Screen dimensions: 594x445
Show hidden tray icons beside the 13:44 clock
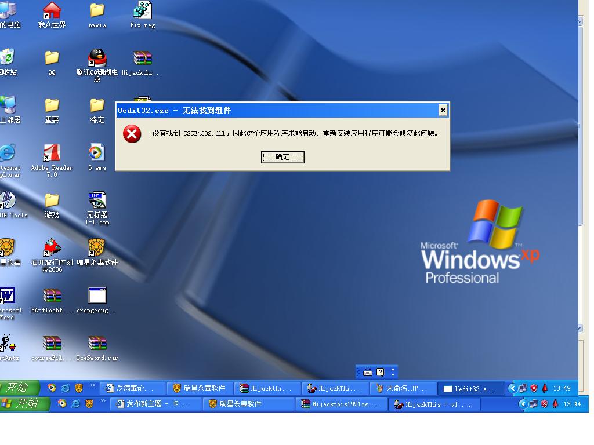(x=523, y=404)
